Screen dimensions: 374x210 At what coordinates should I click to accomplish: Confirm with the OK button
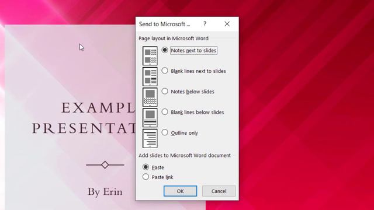pyautogui.click(x=181, y=191)
